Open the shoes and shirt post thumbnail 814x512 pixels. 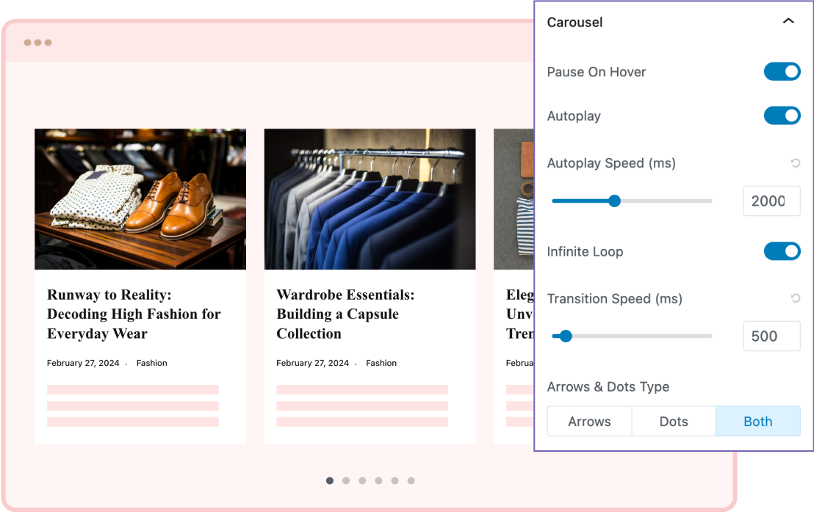coord(140,199)
